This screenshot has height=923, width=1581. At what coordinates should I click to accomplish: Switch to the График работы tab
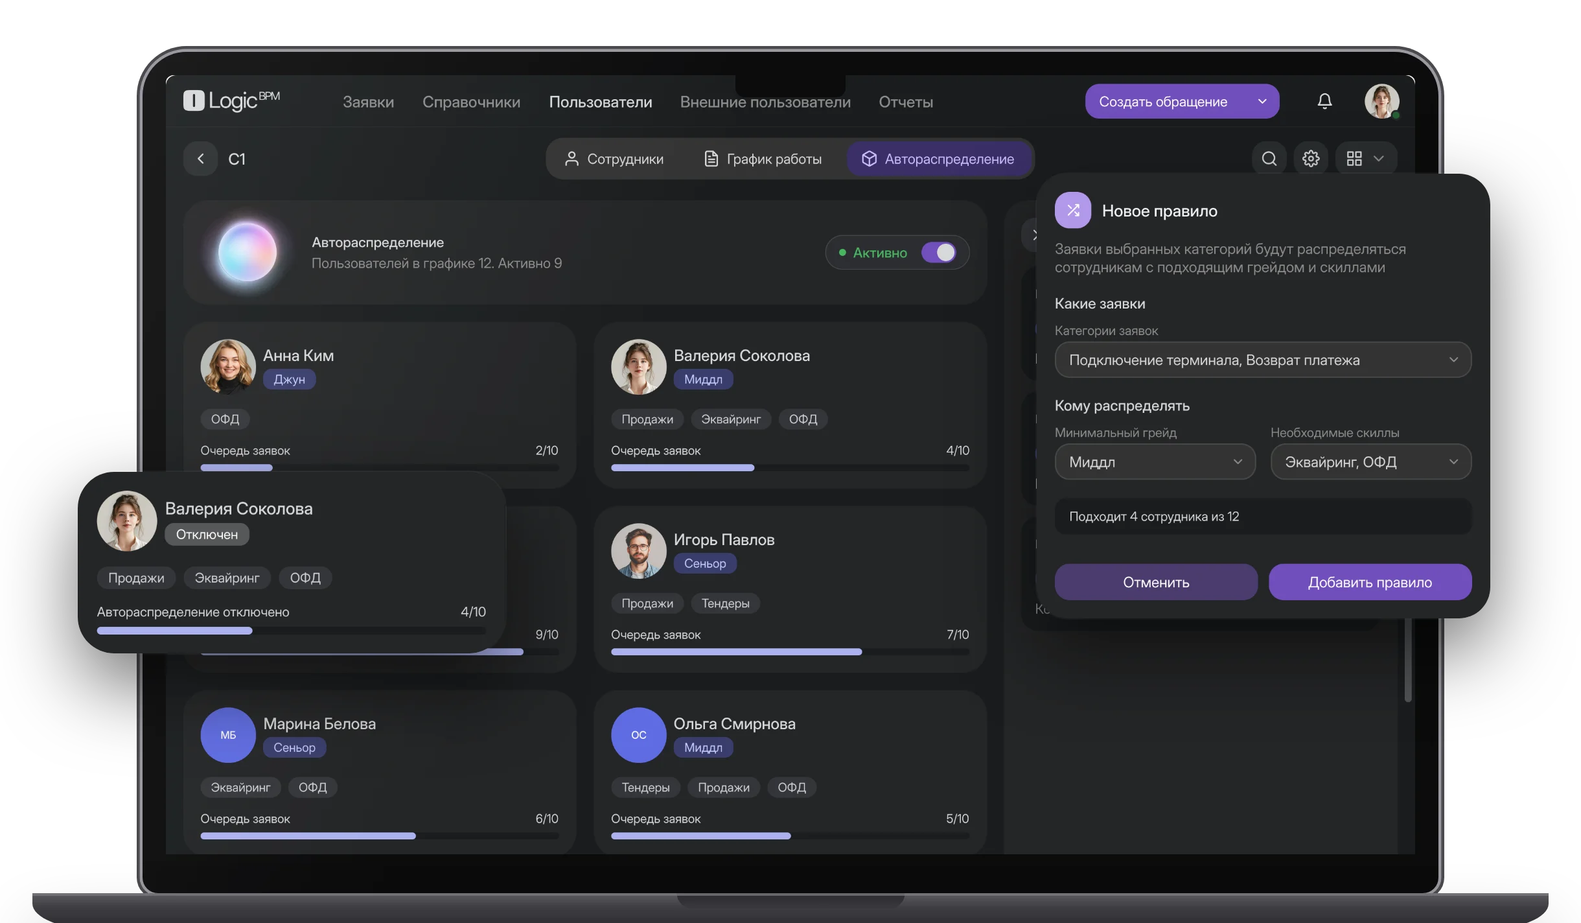(763, 159)
